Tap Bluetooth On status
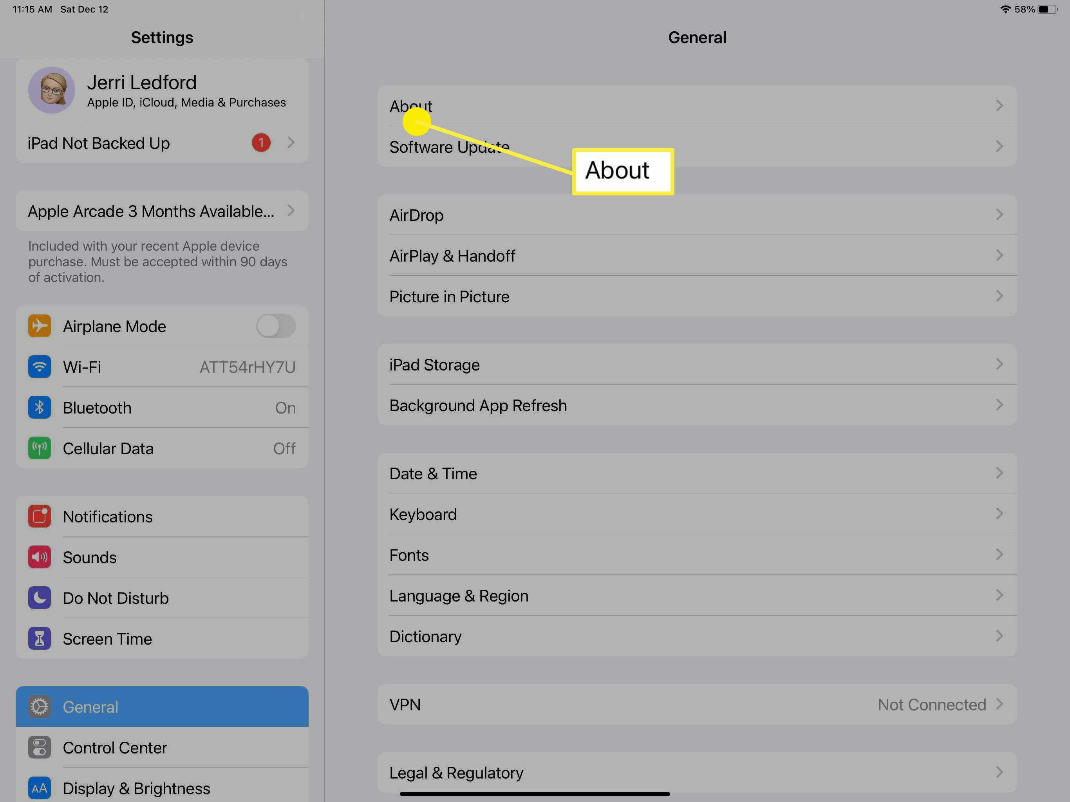 [x=286, y=408]
